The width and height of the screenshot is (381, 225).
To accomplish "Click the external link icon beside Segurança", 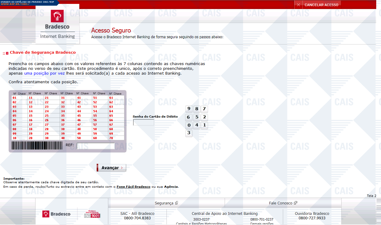I will point(177,203).
